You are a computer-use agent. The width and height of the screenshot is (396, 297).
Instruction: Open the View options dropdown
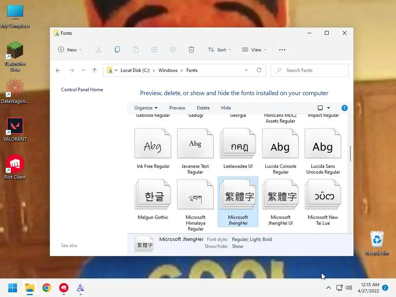(254, 50)
